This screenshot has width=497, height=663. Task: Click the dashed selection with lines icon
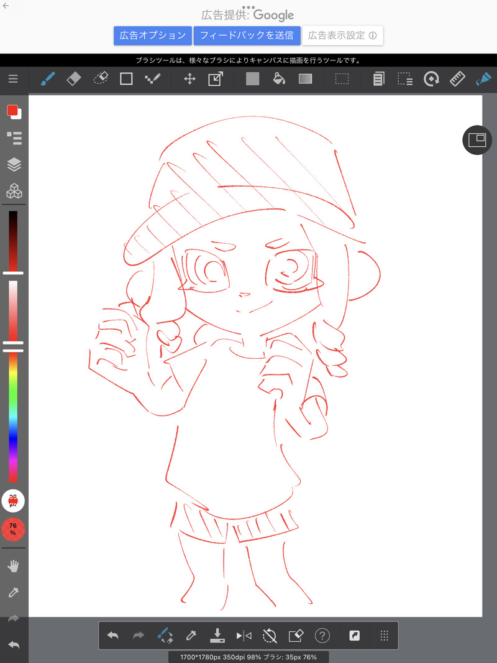(405, 79)
